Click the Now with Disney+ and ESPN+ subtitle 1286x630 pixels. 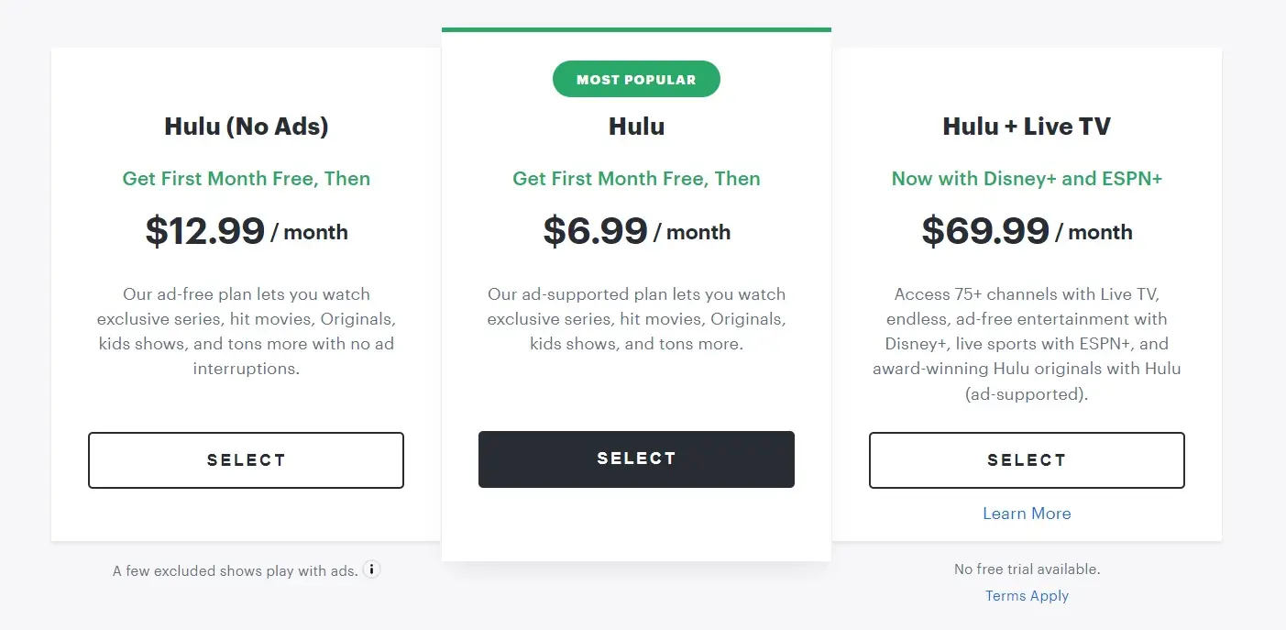point(1027,179)
